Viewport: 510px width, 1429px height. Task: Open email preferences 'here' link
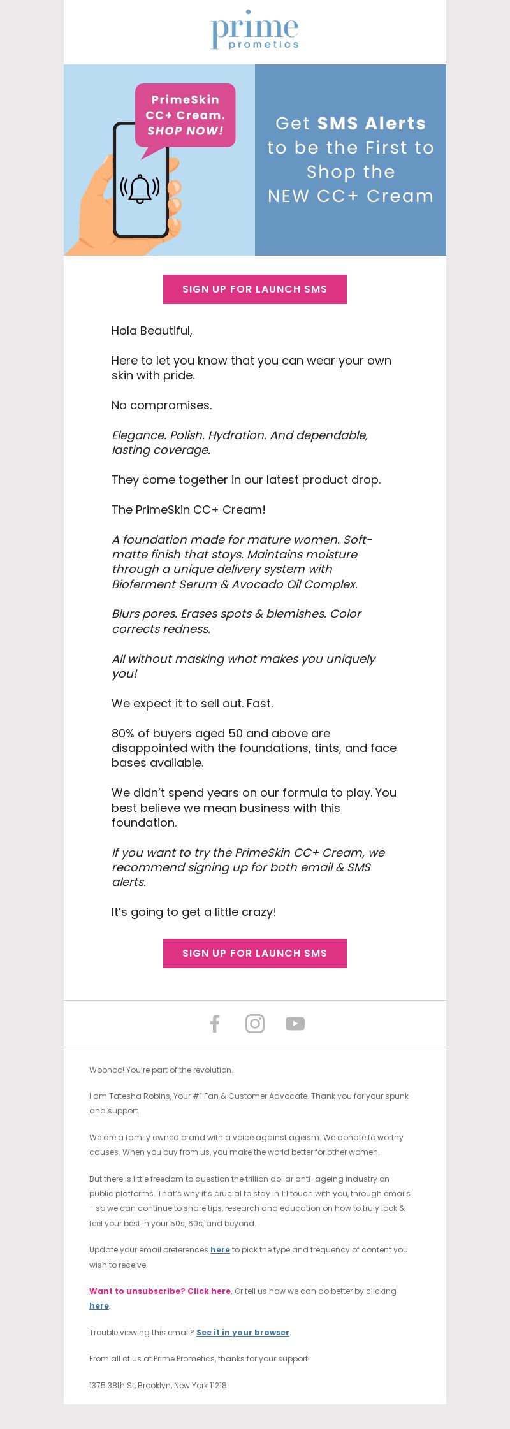point(220,1250)
